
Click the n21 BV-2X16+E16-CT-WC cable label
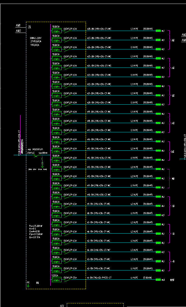point(99,93)
